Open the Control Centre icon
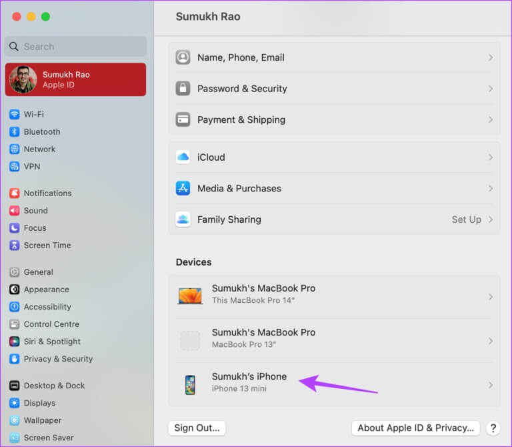 pyautogui.click(x=15, y=324)
